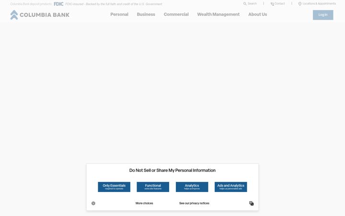Click the FDIC logo in top banner
Viewport: 345px width, 216px height.
(58, 4)
